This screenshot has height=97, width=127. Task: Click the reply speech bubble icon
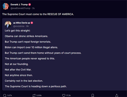[x=5, y=95]
